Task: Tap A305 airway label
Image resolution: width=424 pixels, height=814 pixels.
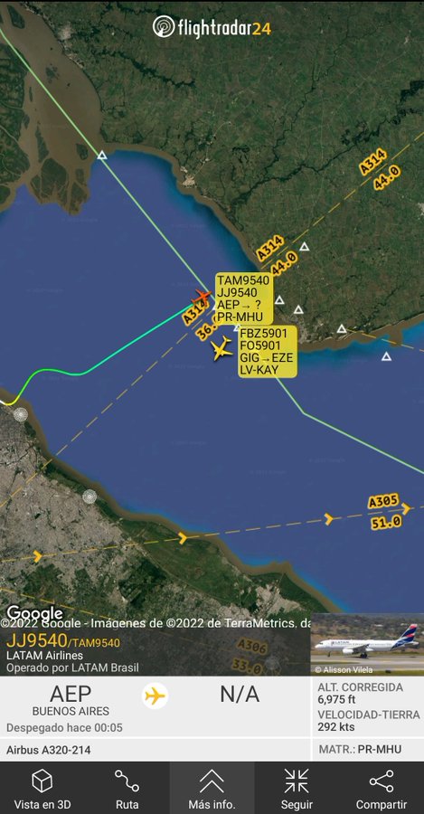Action: click(383, 502)
